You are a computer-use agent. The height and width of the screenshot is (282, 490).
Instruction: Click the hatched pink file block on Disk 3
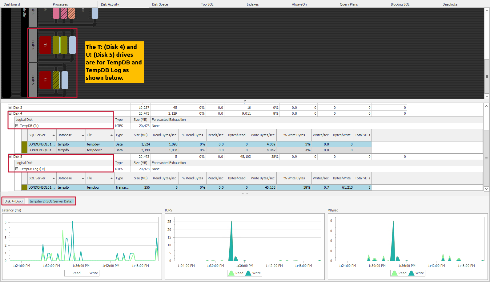64,14
